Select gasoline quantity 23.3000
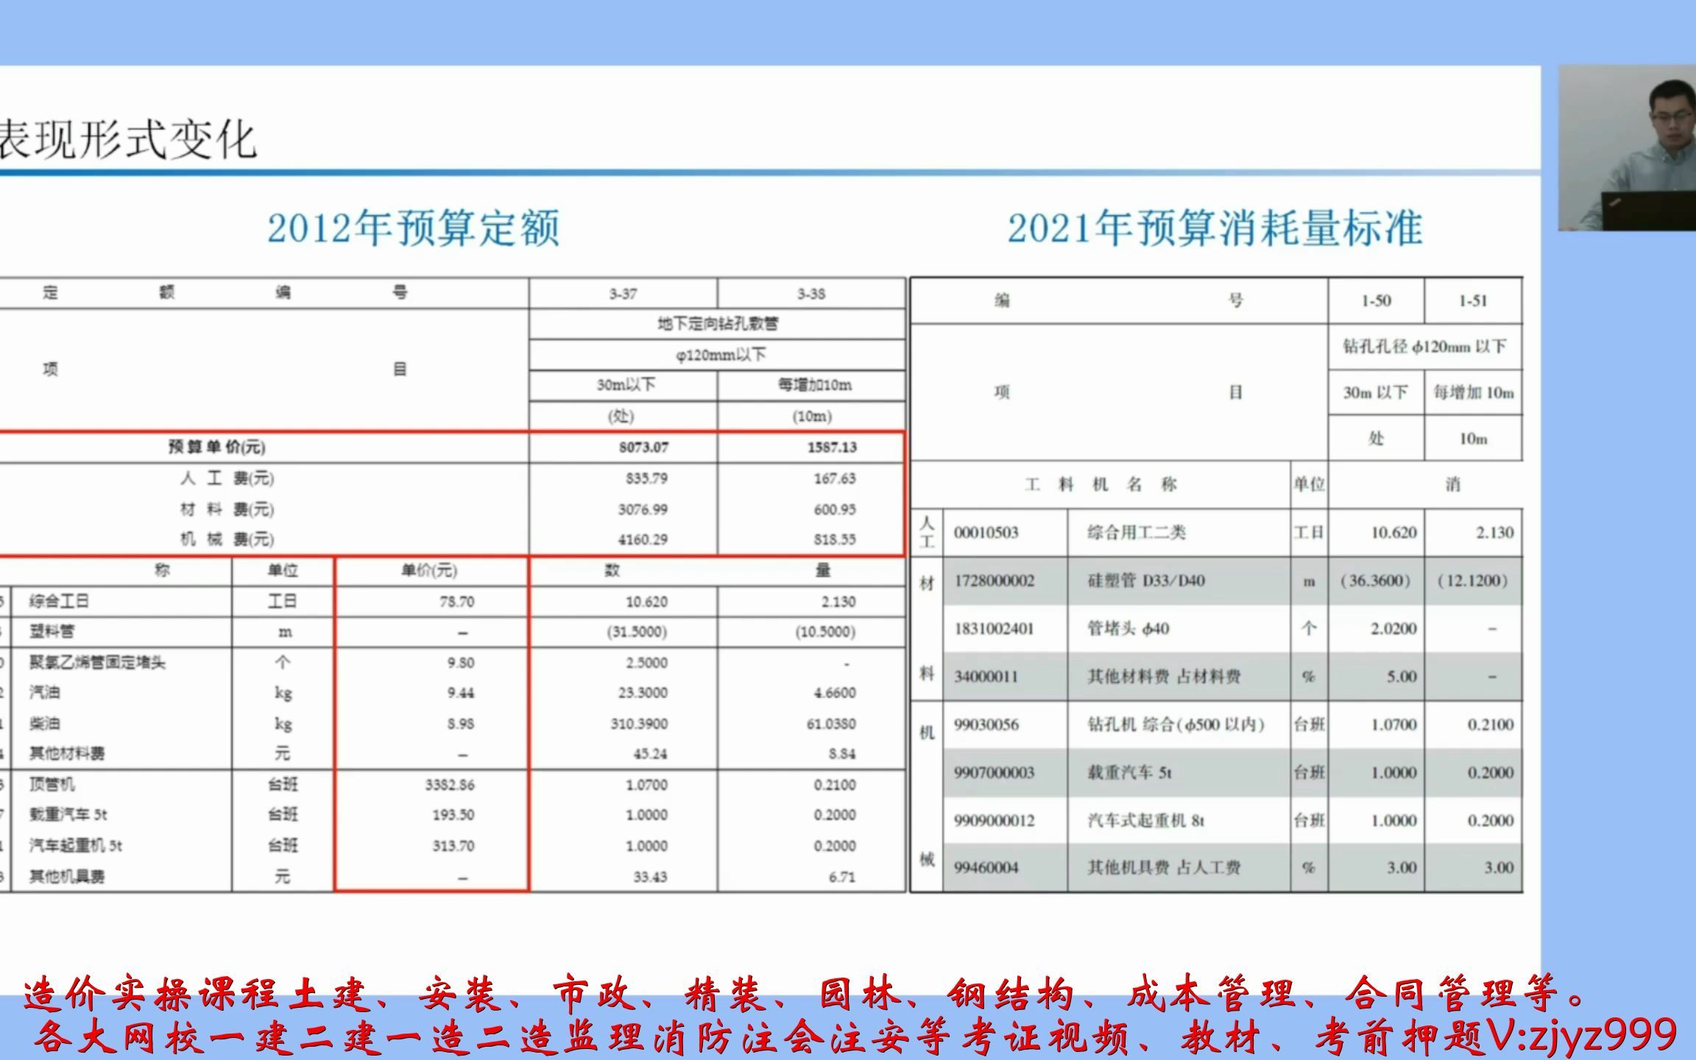The image size is (1696, 1060). (x=643, y=693)
